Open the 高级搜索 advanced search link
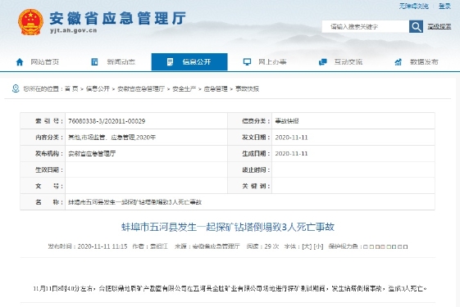460x307 pixels. (440, 27)
